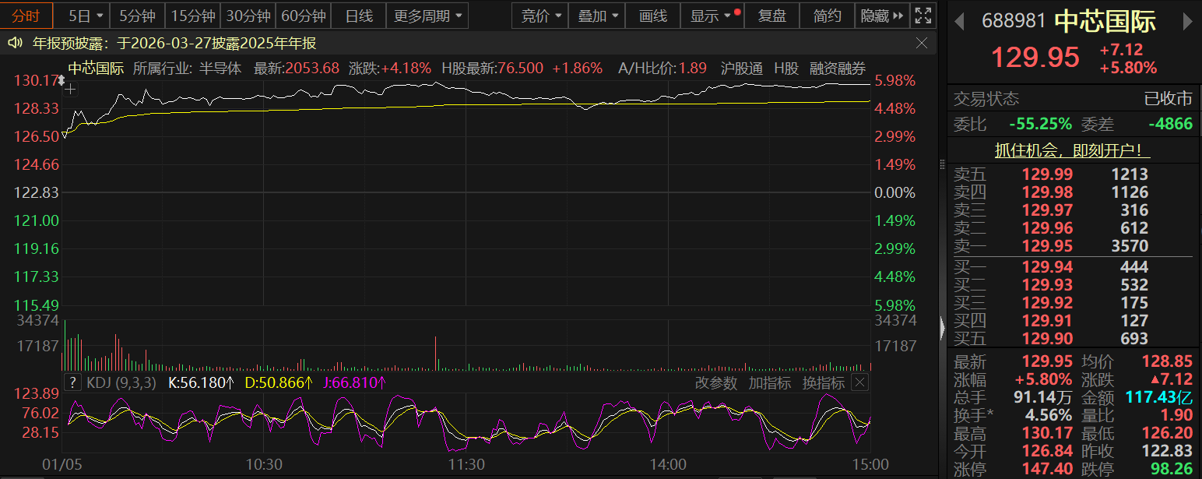
Task: Click the plus icon on price chart
Action: click(70, 90)
